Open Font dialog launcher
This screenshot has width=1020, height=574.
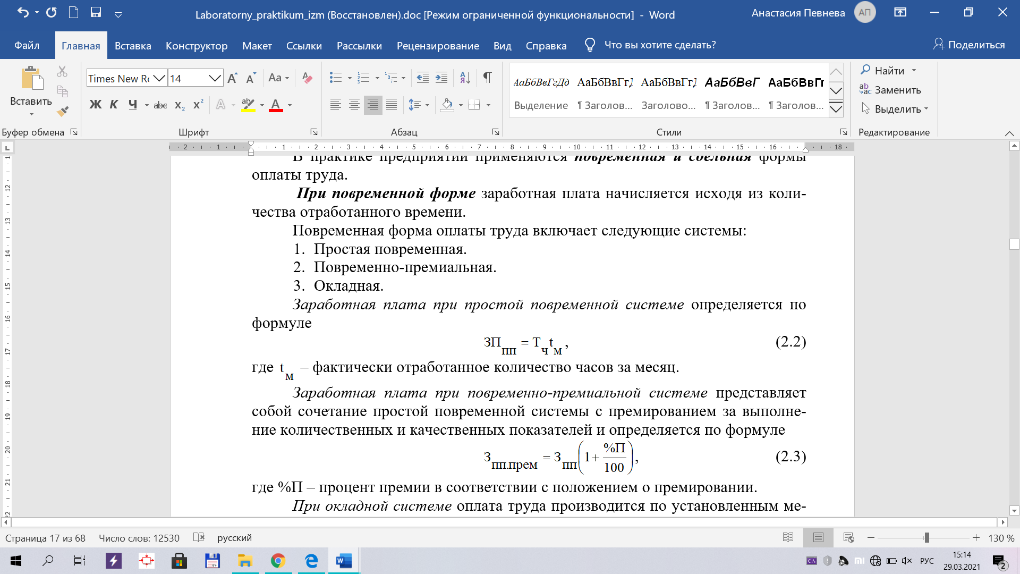[314, 132]
